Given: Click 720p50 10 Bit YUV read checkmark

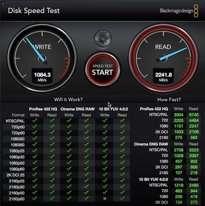Looking at the screenshot, I should click(122, 127).
